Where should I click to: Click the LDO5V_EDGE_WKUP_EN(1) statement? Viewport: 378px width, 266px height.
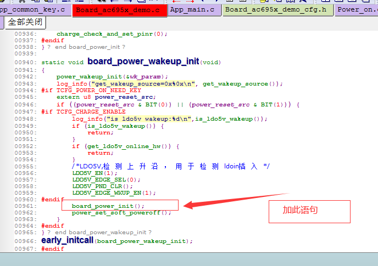pyautogui.click(x=114, y=193)
